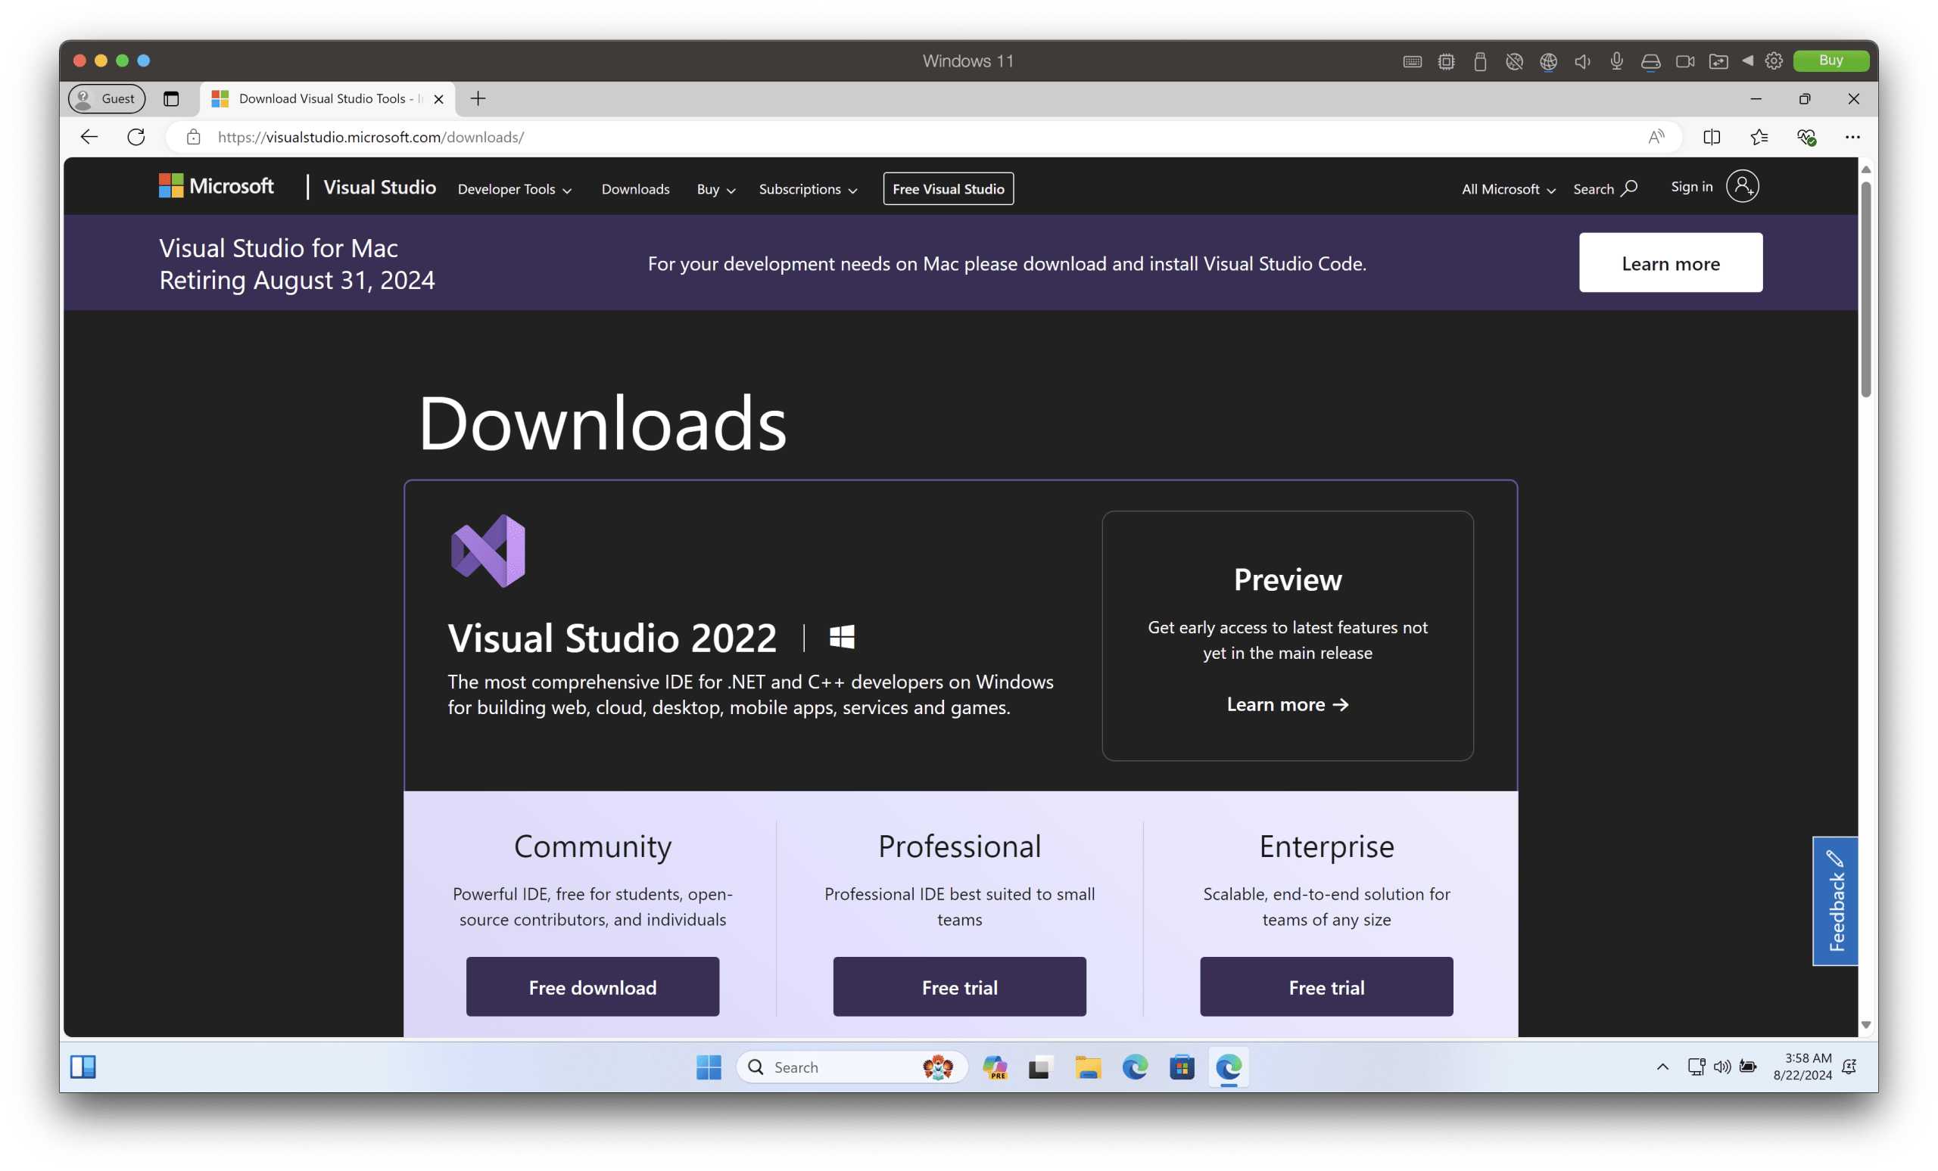Open Windows Start menu
Screen dimensions: 1938x1171
[x=709, y=1067]
